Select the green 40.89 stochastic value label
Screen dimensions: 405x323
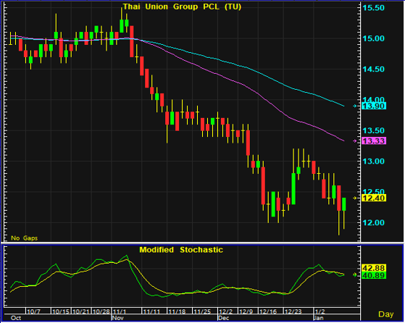[374, 275]
